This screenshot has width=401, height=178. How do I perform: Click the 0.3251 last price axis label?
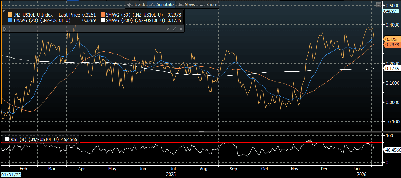point(390,40)
